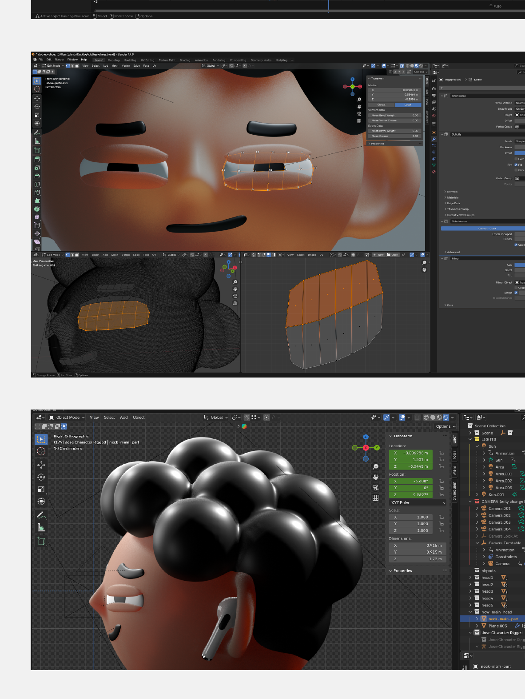Lock the Scale Y value
The width and height of the screenshot is (525, 699).
coord(441,524)
